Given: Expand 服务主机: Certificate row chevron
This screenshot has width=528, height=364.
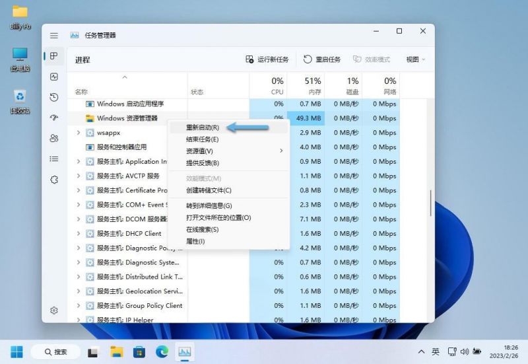Looking at the screenshot, I should (x=78, y=190).
